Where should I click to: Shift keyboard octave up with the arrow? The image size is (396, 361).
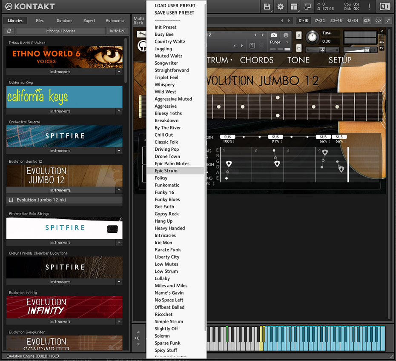click(138, 332)
